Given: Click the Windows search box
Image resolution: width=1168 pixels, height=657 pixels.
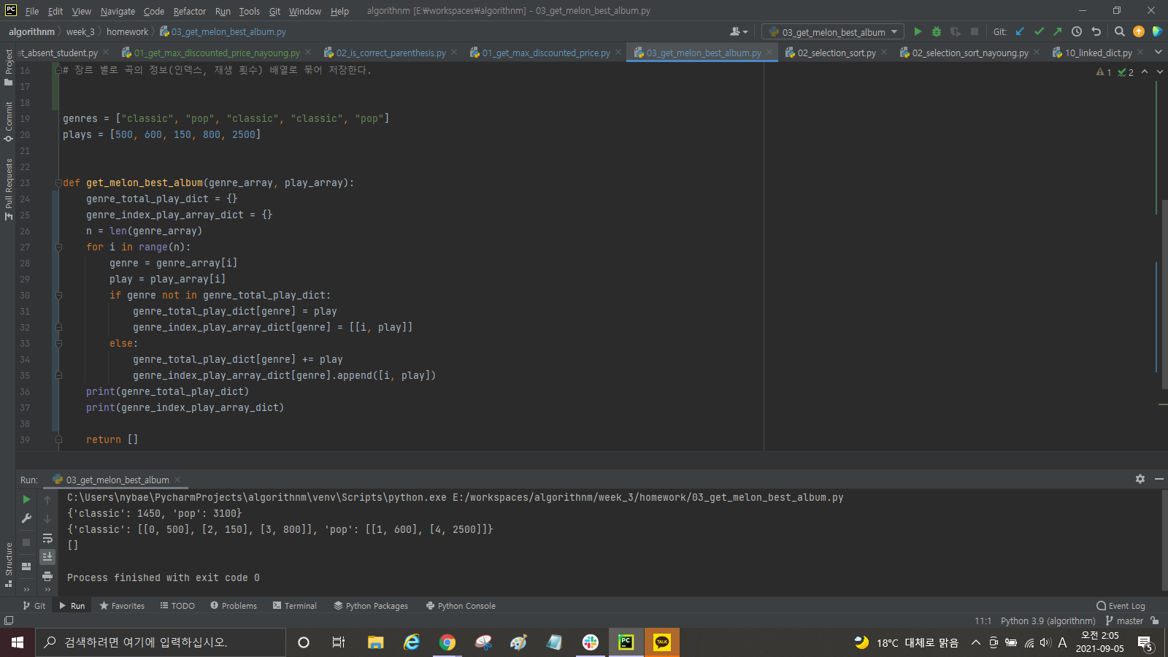Looking at the screenshot, I should click(161, 642).
